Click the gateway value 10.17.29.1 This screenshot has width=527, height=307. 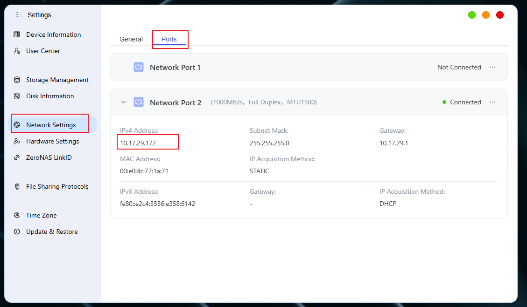394,143
